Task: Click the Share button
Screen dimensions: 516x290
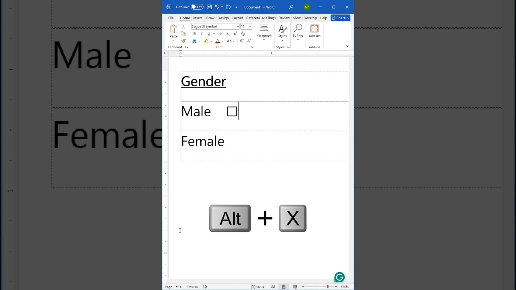Action: [341, 18]
